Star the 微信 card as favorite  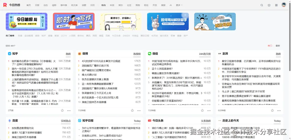(202, 110)
